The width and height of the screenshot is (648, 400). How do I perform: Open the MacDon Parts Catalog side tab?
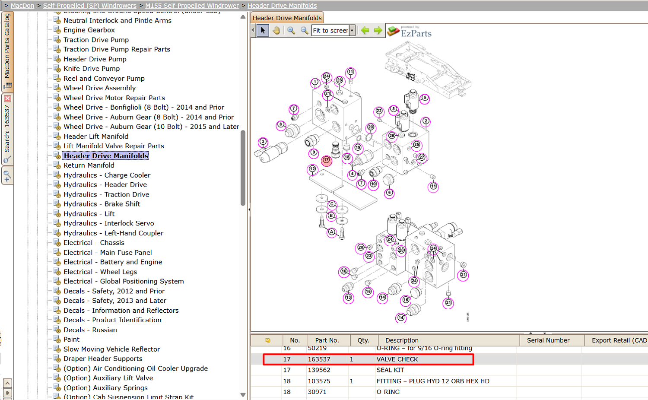[x=7, y=51]
